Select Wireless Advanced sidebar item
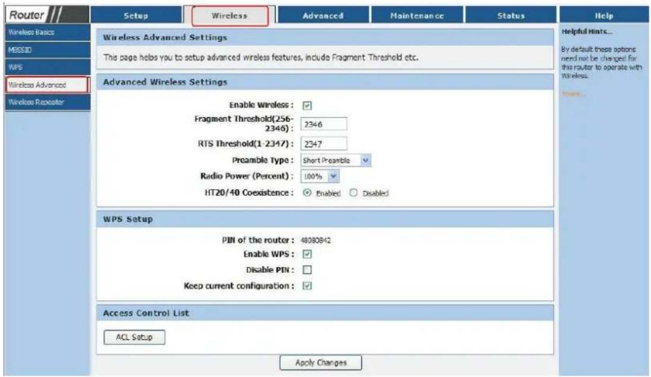Viewport: 651px width, 377px height. point(47,84)
